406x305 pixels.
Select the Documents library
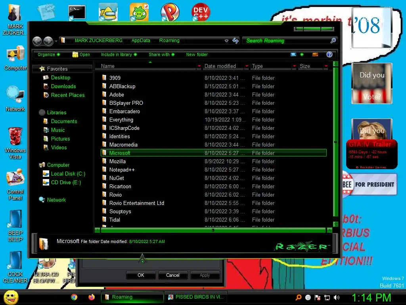pyautogui.click(x=64, y=122)
